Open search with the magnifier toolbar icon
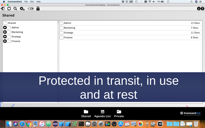The width and height of the screenshot is (205, 128). [15, 9]
